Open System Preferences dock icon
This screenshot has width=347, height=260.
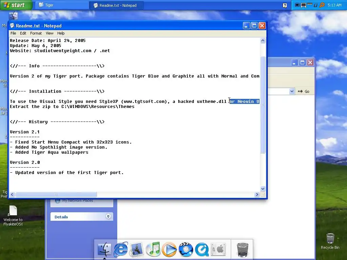click(218, 249)
